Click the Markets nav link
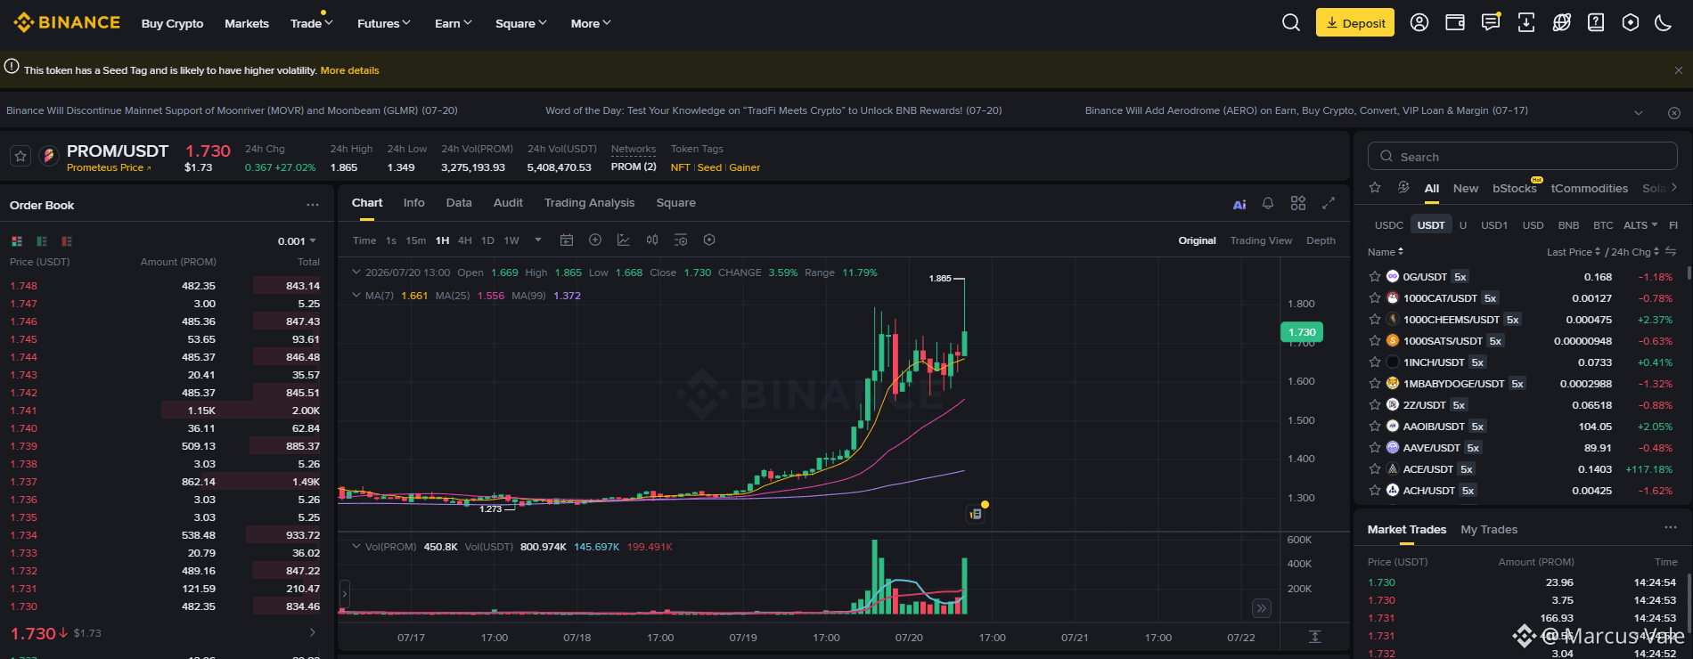Image resolution: width=1693 pixels, height=659 pixels. [247, 23]
